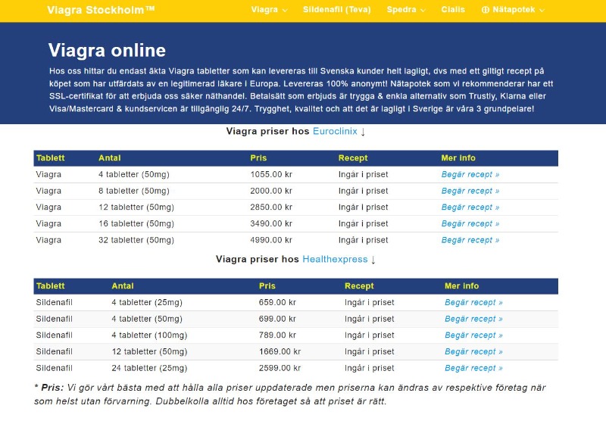Click Begär recept for Viagra 4 tabletter
Image resolution: width=606 pixels, height=421 pixels.
point(470,175)
